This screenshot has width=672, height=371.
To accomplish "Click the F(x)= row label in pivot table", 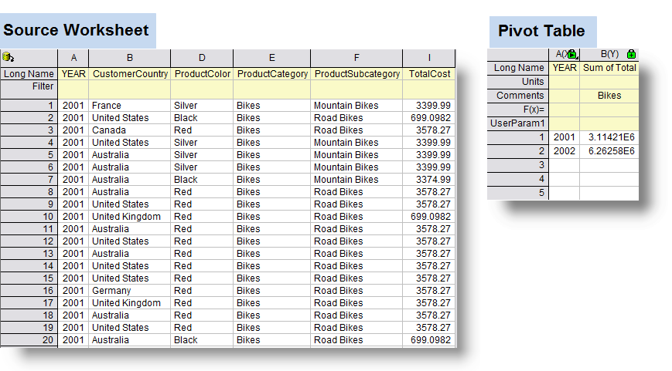I will point(518,110).
